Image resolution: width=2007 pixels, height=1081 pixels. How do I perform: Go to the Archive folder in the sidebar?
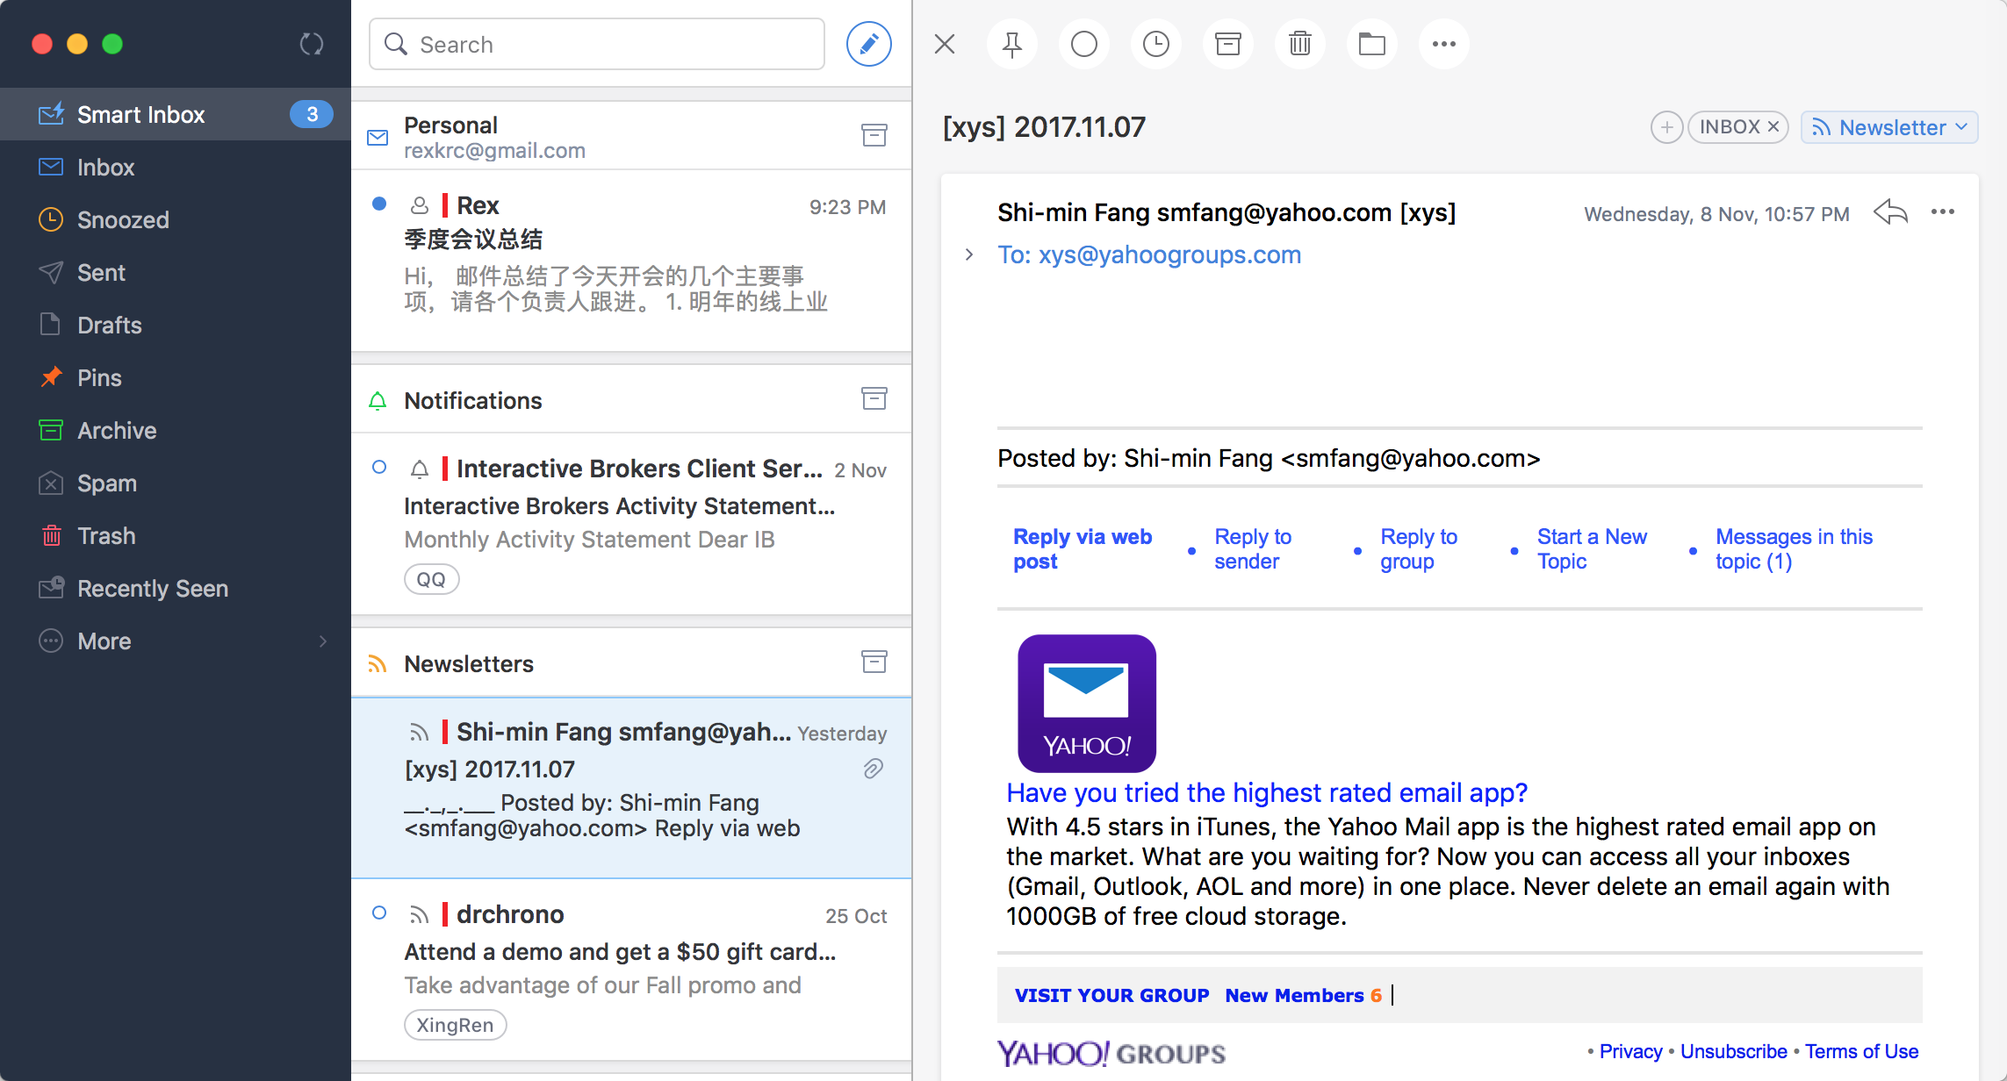tap(117, 431)
